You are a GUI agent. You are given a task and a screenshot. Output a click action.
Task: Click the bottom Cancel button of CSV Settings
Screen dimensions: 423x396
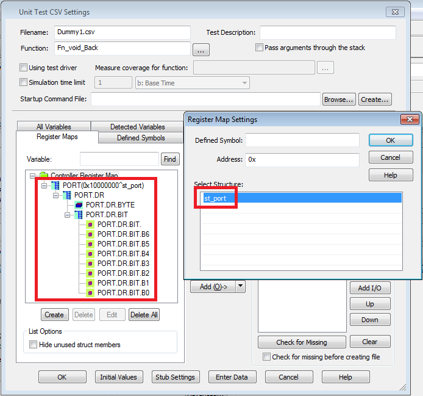pos(289,377)
